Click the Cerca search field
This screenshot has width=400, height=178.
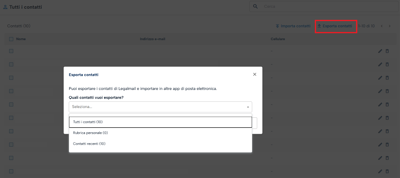pos(324,6)
